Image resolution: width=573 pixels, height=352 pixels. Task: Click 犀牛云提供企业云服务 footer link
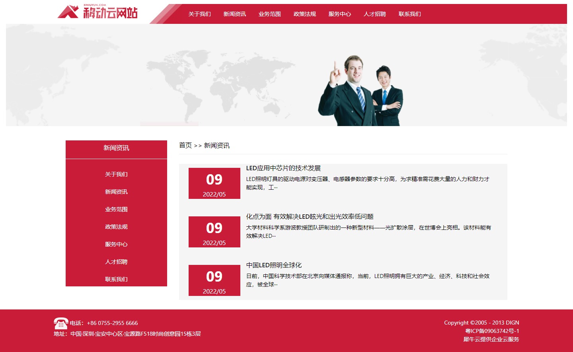pos(491,339)
